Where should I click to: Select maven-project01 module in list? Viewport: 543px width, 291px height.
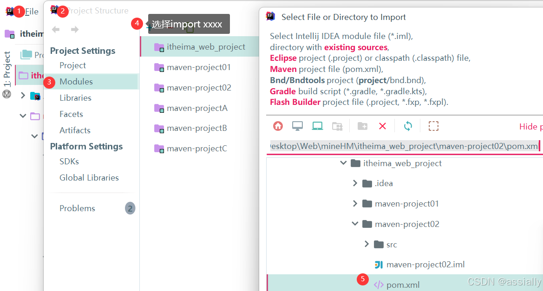pyautogui.click(x=199, y=67)
